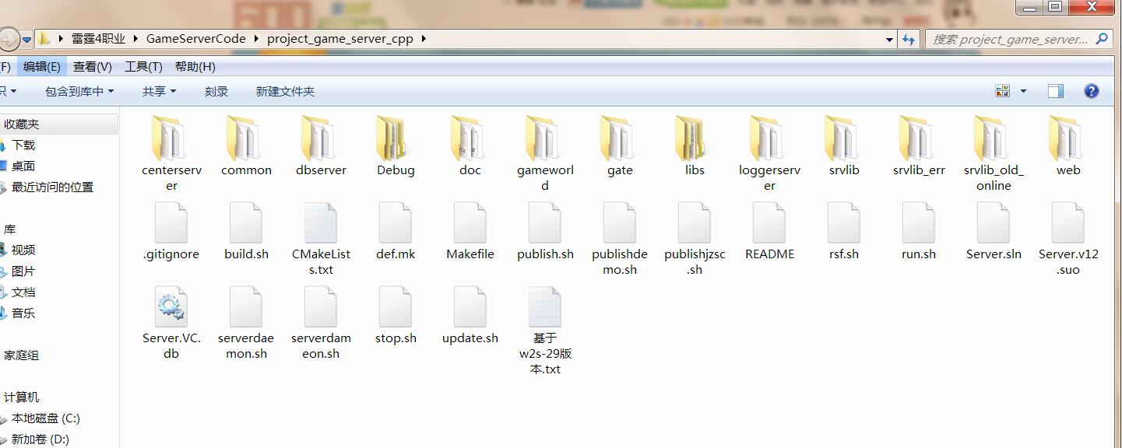Viewport: 1122px width, 448px height.
Task: Select the gameworld folder icon
Action: tap(545, 140)
